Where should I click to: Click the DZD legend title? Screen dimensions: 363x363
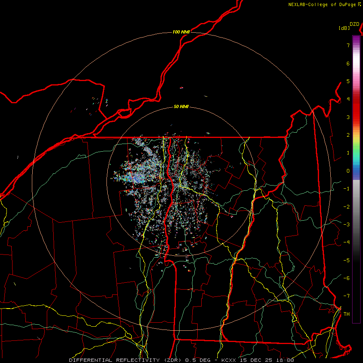click(x=355, y=24)
